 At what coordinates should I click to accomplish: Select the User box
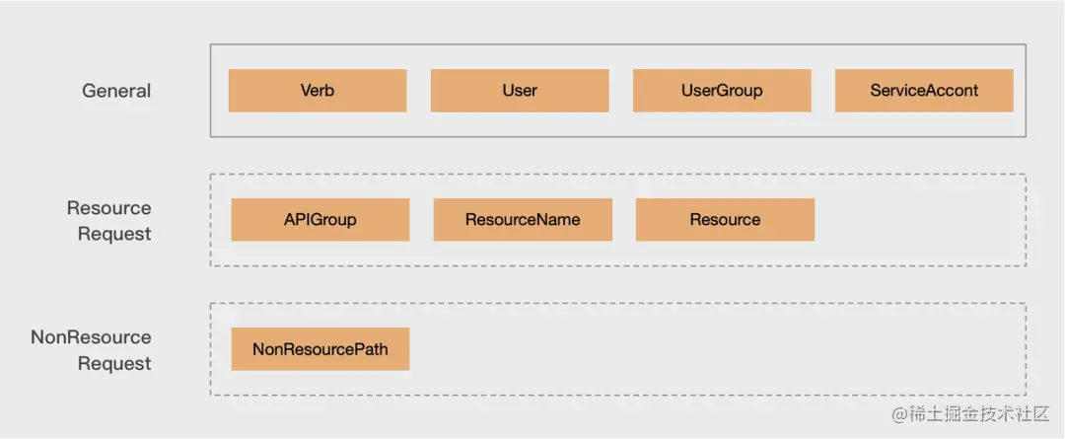520,91
